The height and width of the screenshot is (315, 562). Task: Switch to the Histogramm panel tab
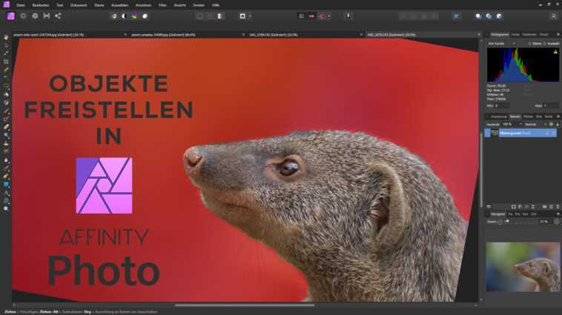tap(500, 34)
